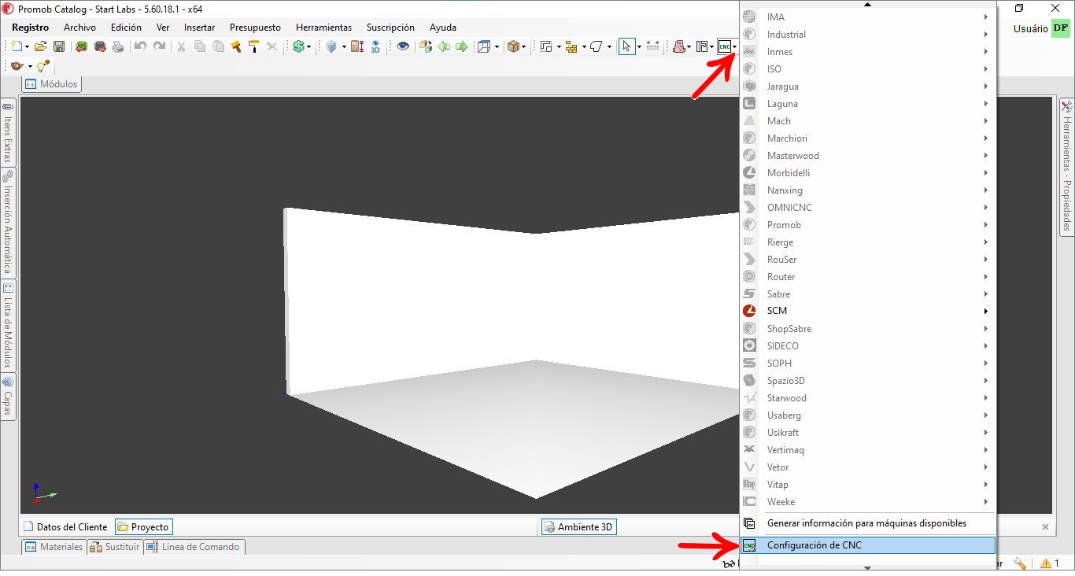
Task: Undo the last action
Action: [140, 46]
